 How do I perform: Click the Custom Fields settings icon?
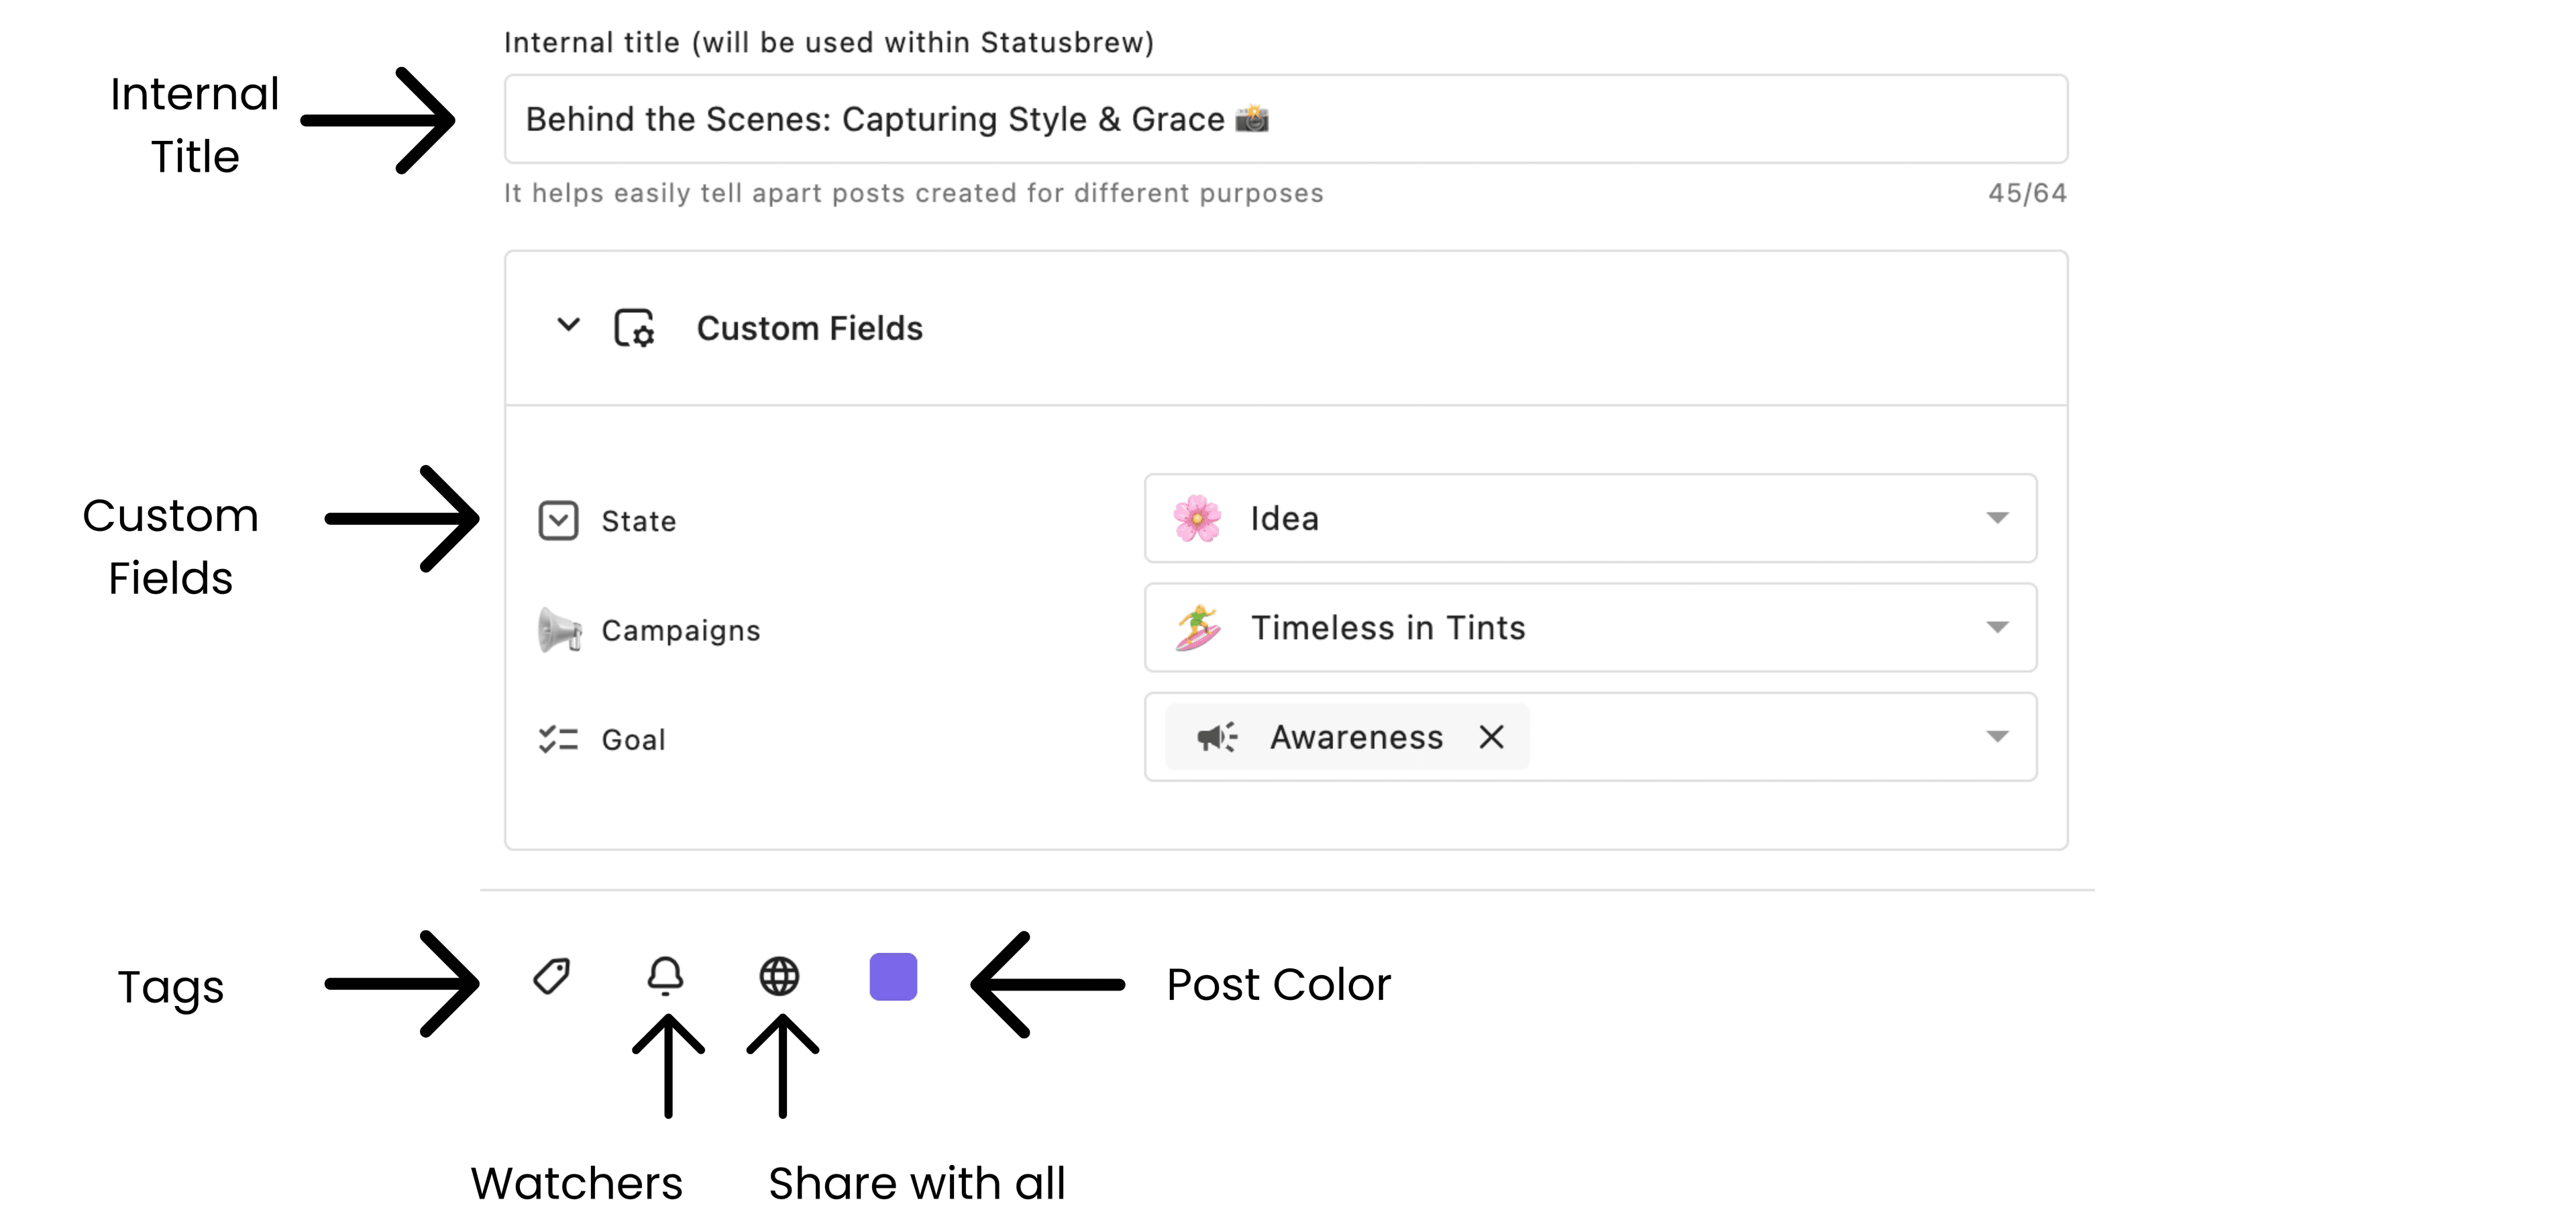634,328
